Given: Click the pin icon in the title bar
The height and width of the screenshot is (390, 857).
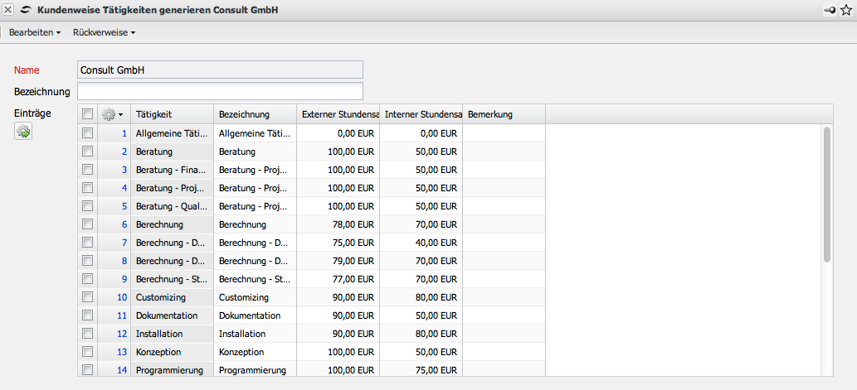Looking at the screenshot, I should [x=830, y=10].
